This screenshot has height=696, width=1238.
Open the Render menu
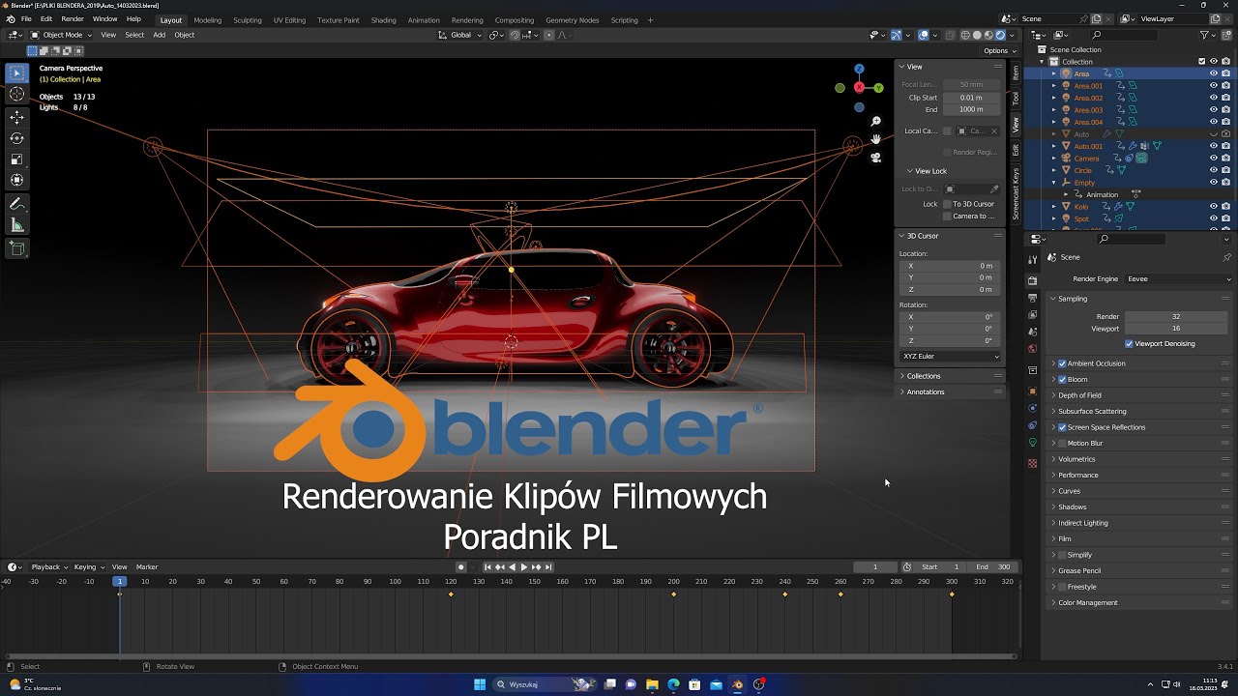[x=73, y=19]
